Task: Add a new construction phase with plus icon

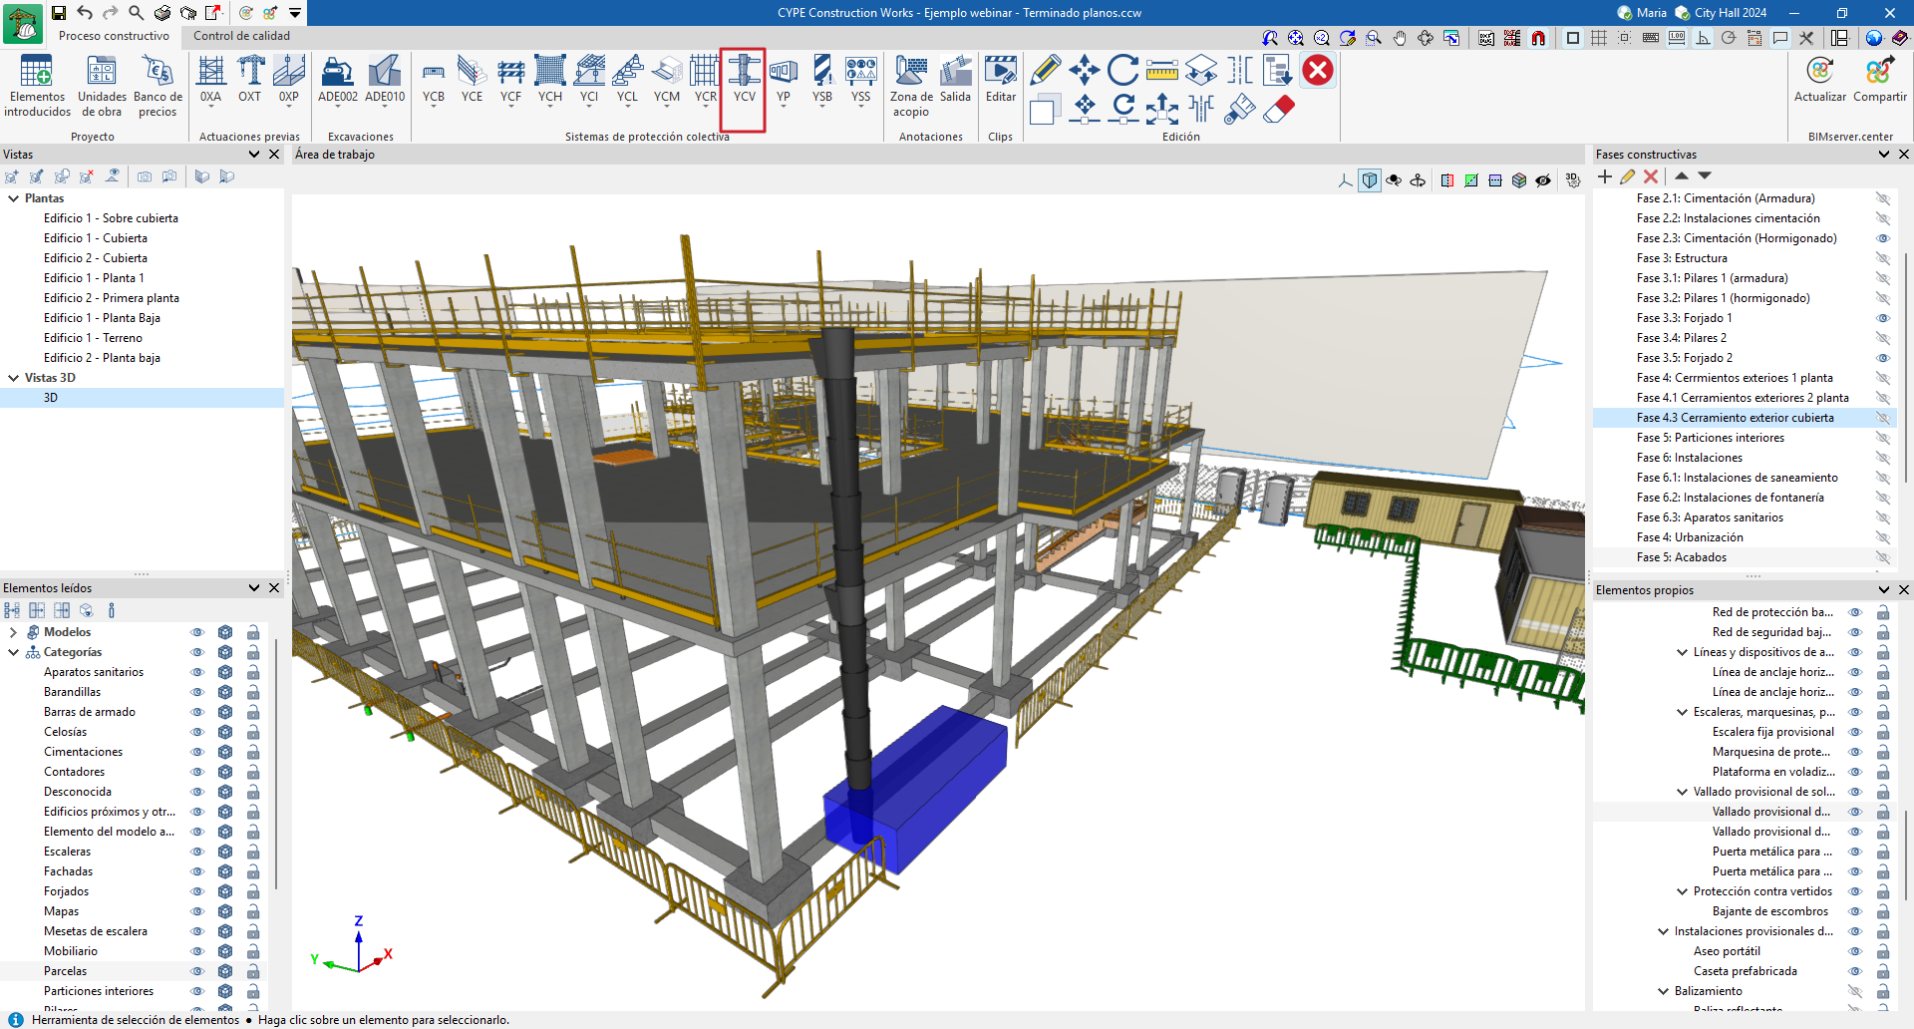Action: click(x=1604, y=176)
